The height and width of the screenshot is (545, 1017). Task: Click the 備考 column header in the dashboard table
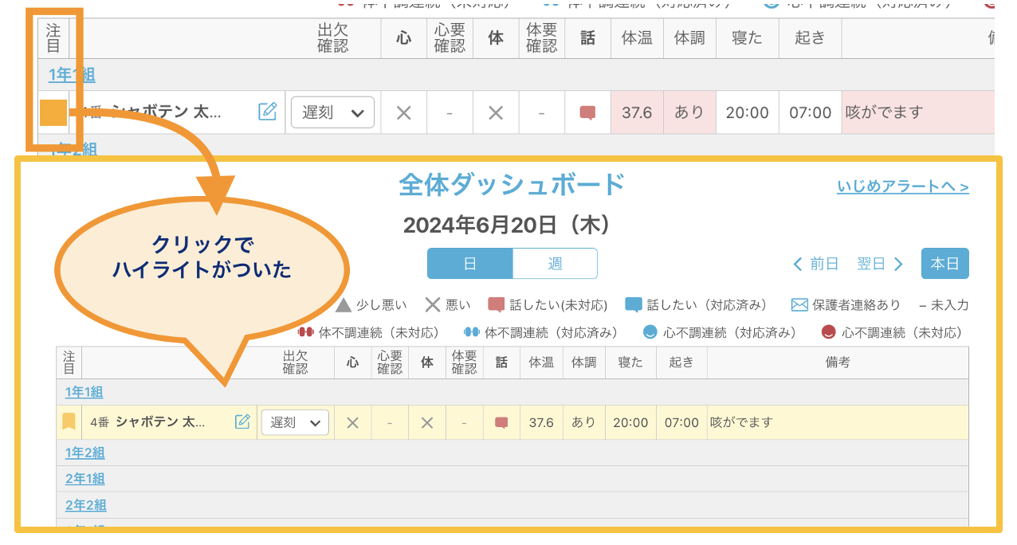pyautogui.click(x=838, y=363)
